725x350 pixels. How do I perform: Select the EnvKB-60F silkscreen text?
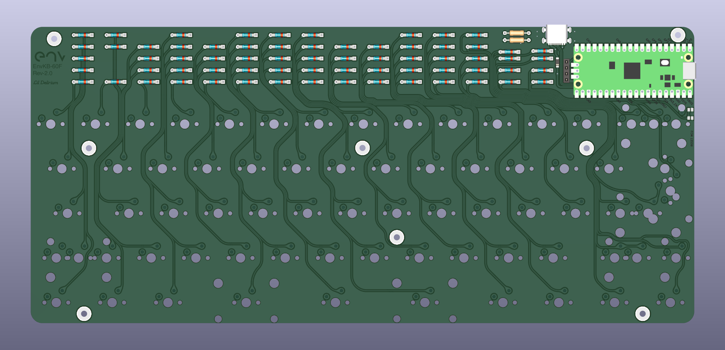pyautogui.click(x=47, y=66)
